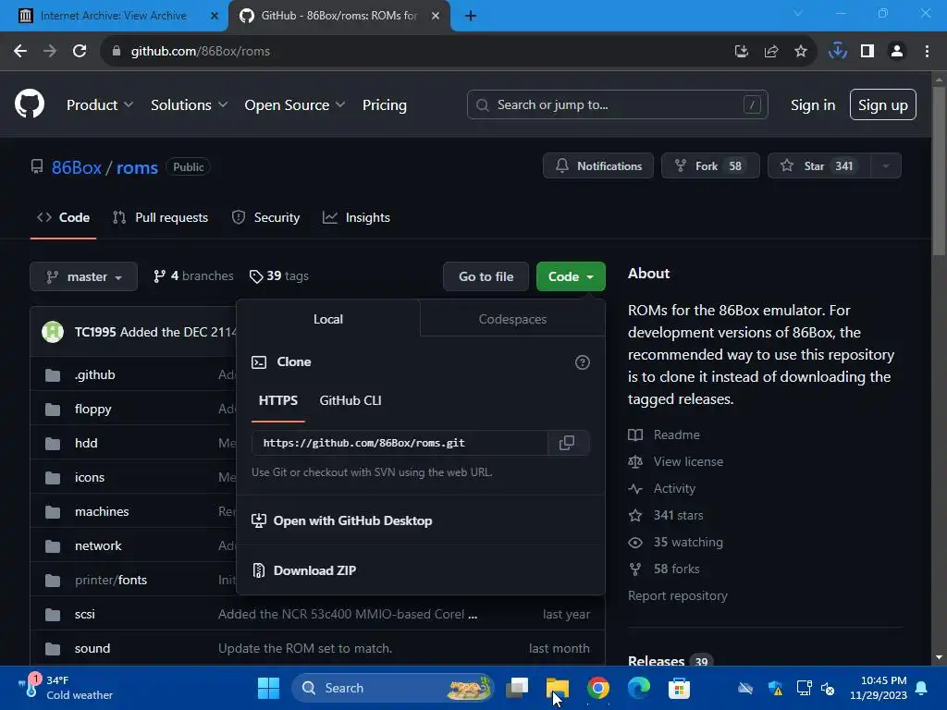The image size is (947, 710).
Task: Click browser back arrow
Action: [x=20, y=52]
